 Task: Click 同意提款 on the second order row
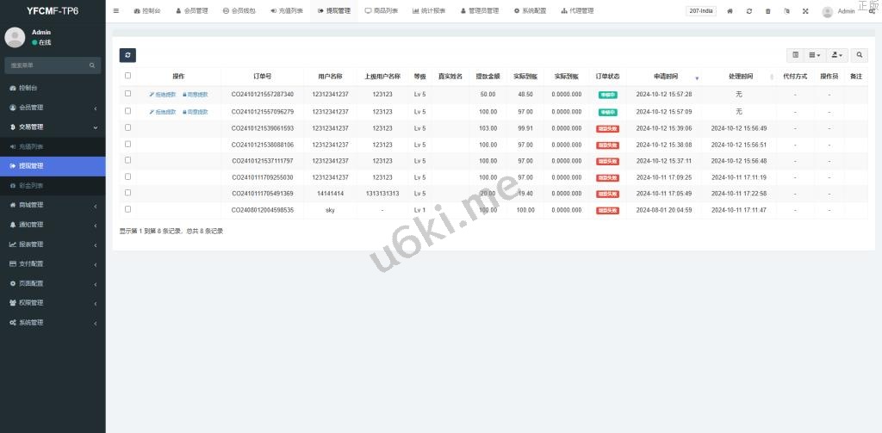click(x=195, y=112)
